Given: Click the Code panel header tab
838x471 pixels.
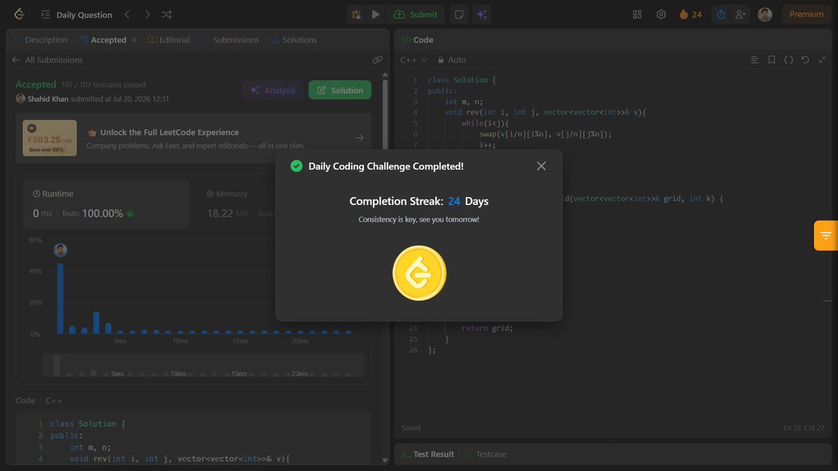Looking at the screenshot, I should click(x=417, y=40).
